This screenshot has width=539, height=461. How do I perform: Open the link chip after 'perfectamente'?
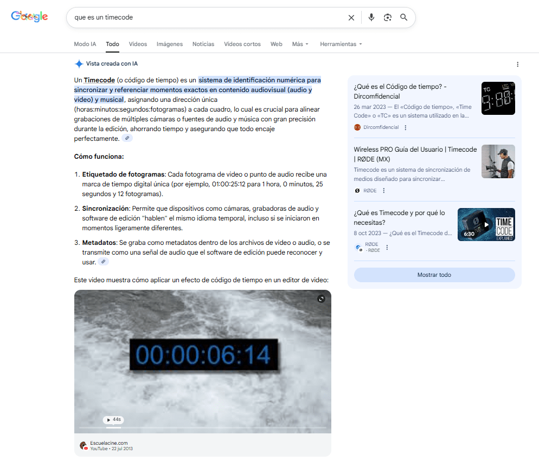(127, 138)
